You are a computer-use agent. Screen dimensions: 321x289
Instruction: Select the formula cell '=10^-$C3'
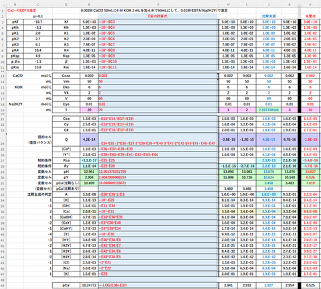coord(158,22)
